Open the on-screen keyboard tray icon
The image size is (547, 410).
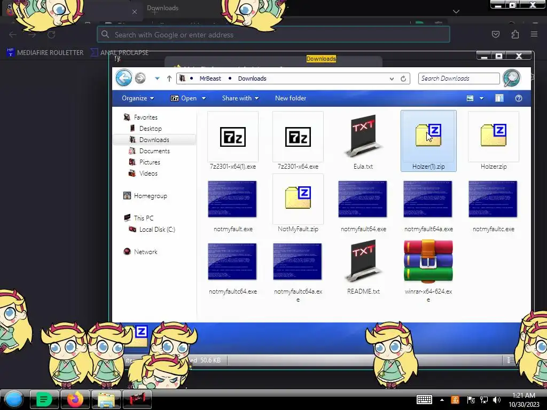point(424,399)
